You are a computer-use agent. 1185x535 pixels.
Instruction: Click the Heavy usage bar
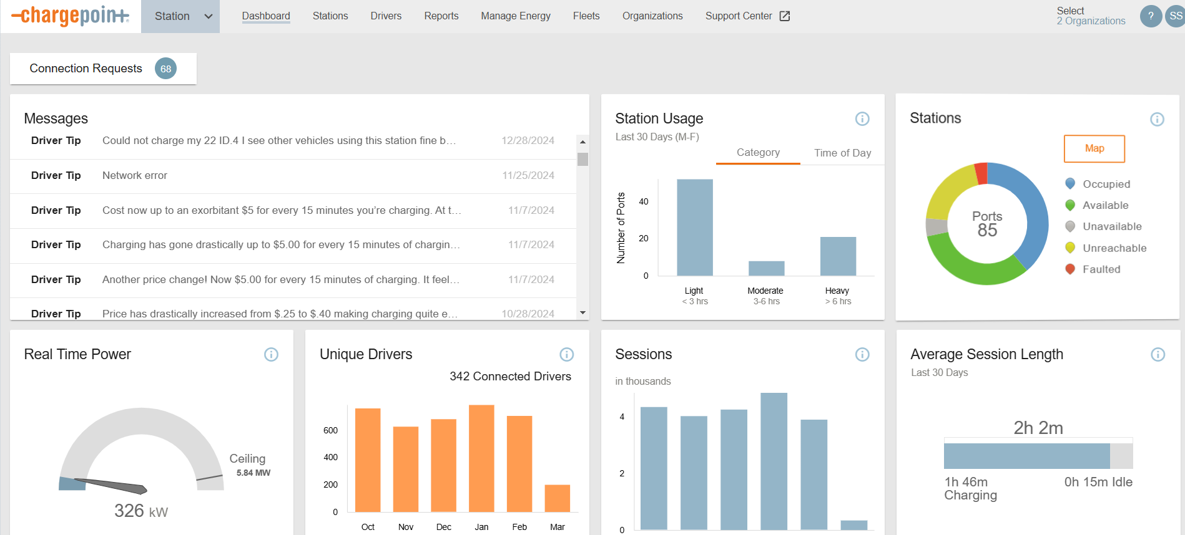tap(837, 256)
